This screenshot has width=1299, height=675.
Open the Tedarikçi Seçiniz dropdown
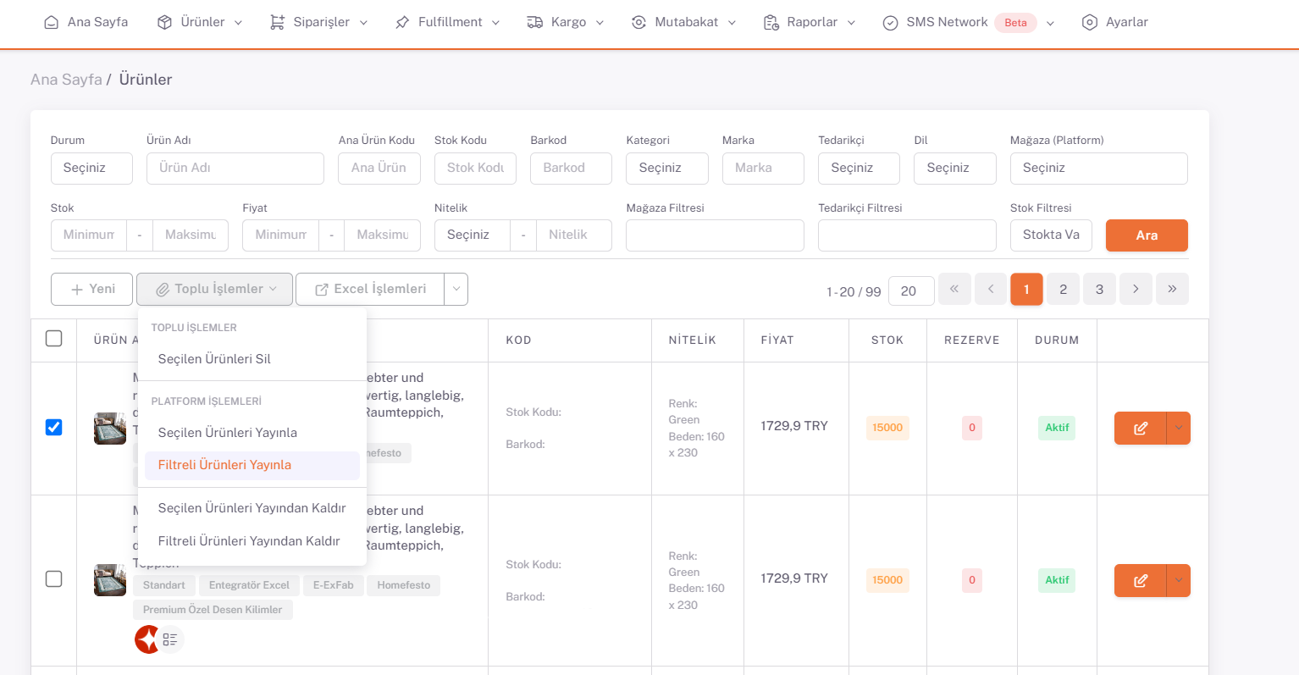(859, 168)
